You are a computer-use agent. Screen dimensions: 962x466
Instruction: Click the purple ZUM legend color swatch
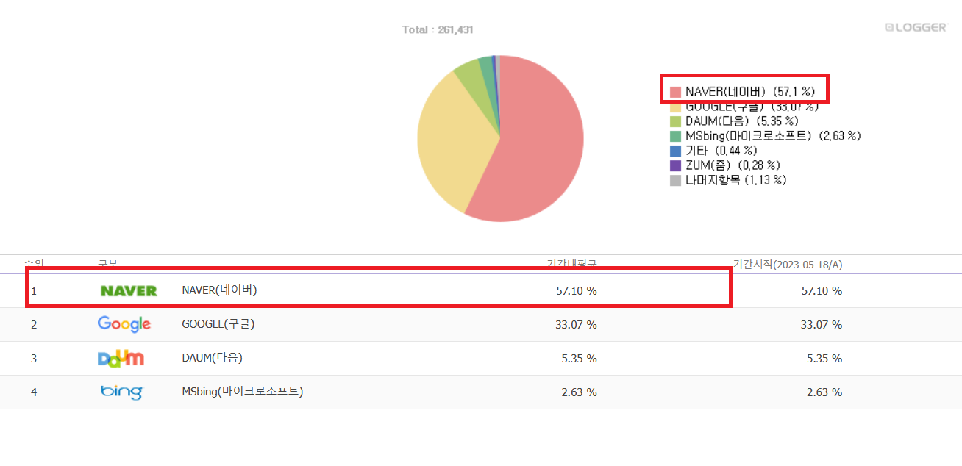point(675,165)
